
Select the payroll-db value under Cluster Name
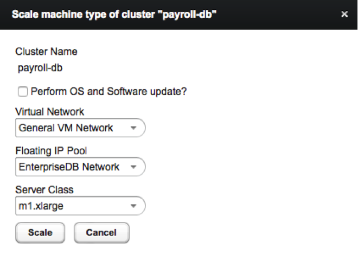tap(41, 68)
